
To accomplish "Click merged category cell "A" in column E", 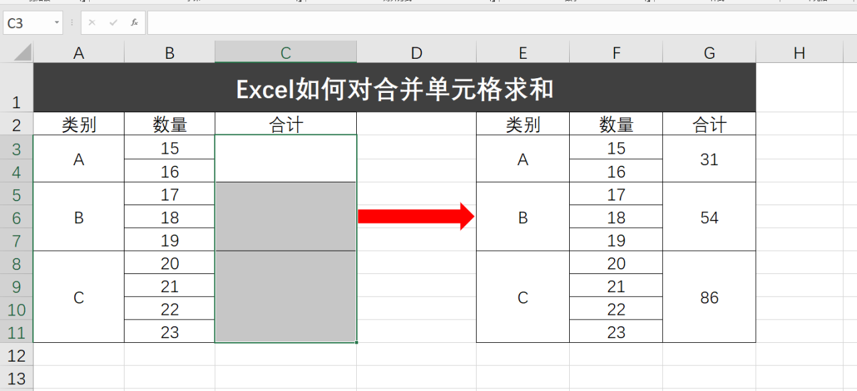I will click(x=523, y=159).
